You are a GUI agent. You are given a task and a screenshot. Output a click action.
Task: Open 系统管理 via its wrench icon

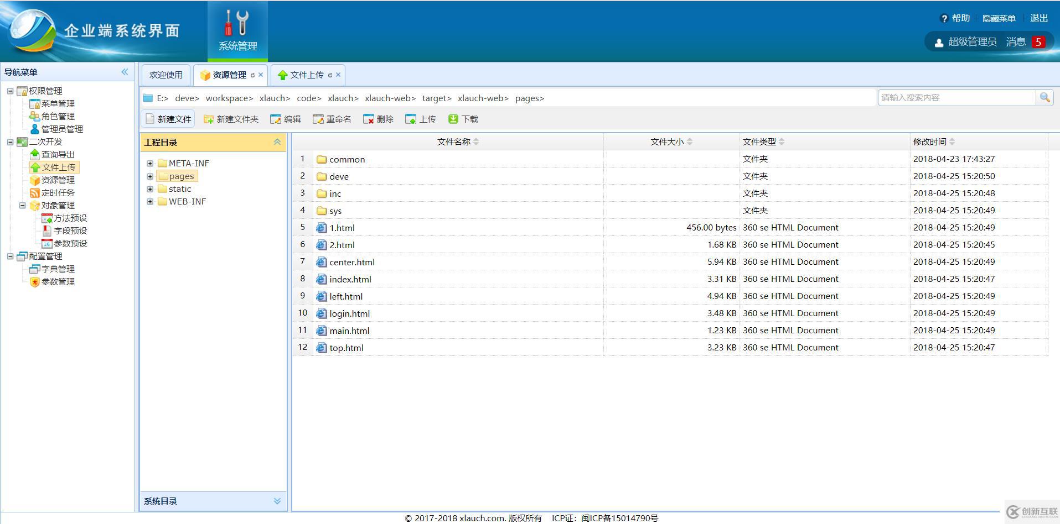tap(237, 23)
